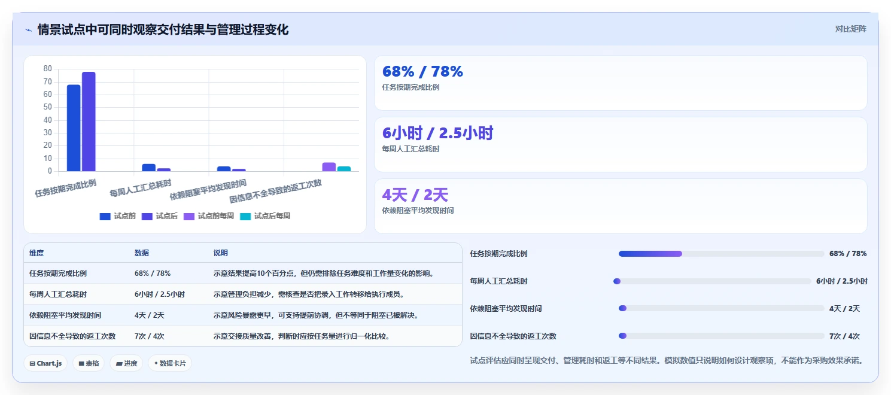Click chart axis label 依赖阻塞平均发现时间
The image size is (891, 395).
point(208,190)
